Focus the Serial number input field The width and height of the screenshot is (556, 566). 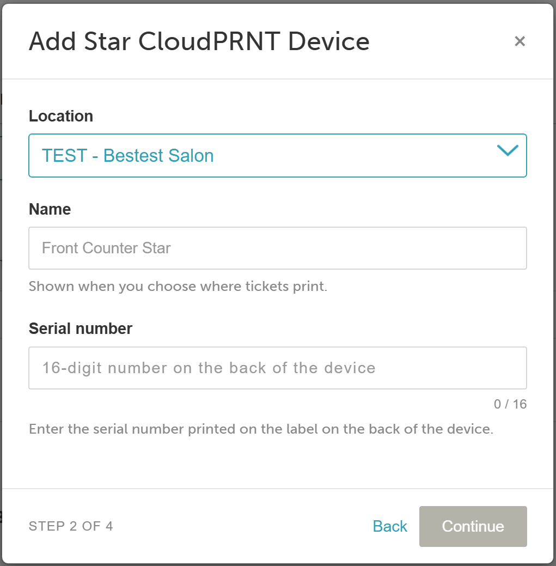pyautogui.click(x=278, y=368)
